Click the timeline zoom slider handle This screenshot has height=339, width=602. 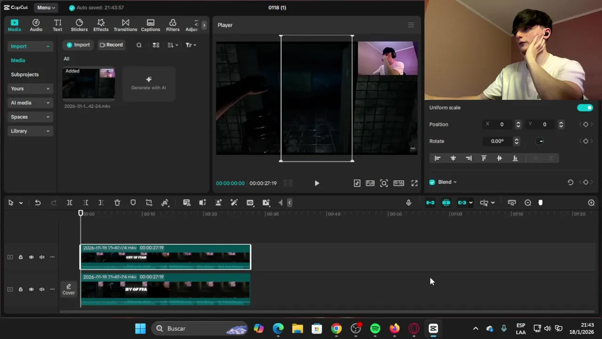[540, 202]
